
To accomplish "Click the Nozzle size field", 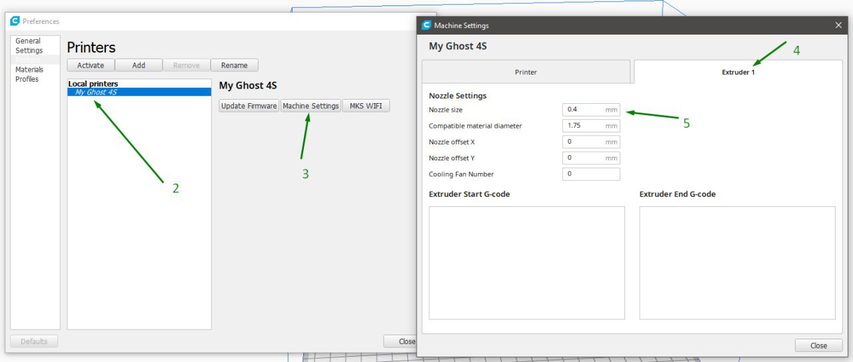I will (x=591, y=109).
